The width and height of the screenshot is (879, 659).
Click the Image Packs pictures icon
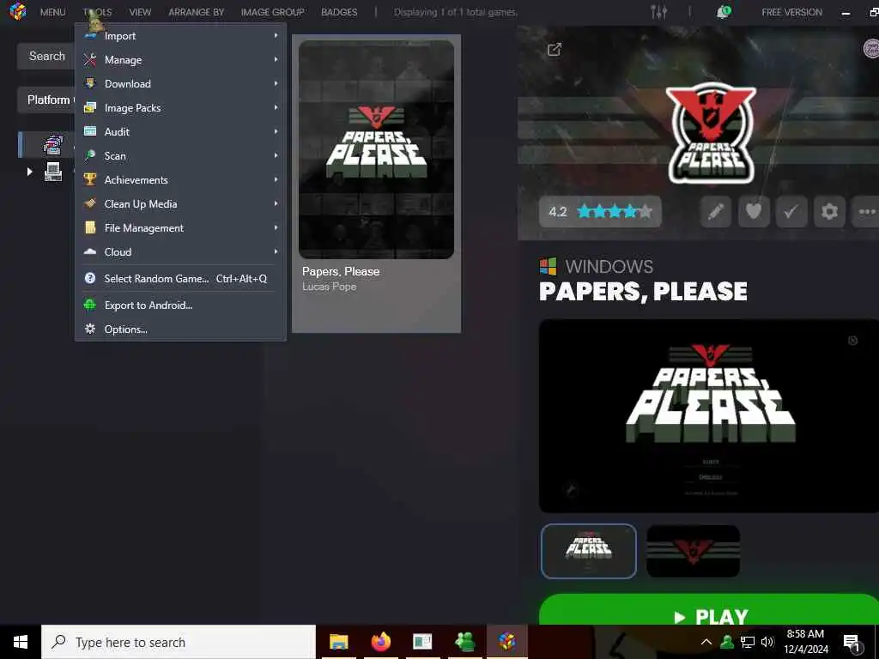89,107
